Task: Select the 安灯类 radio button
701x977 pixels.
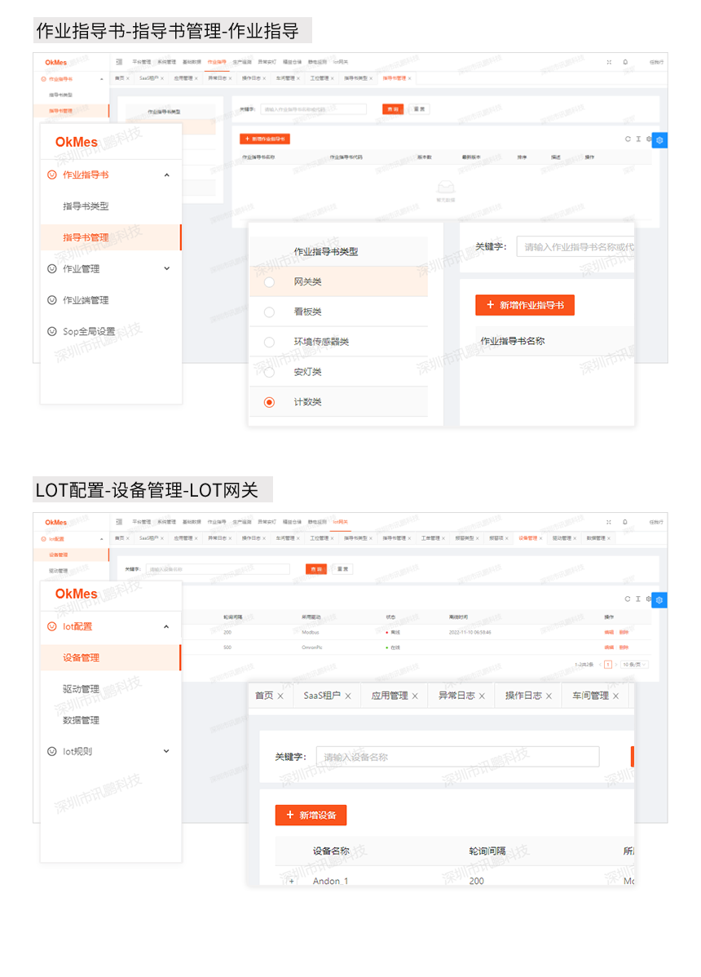Action: pyautogui.click(x=269, y=372)
